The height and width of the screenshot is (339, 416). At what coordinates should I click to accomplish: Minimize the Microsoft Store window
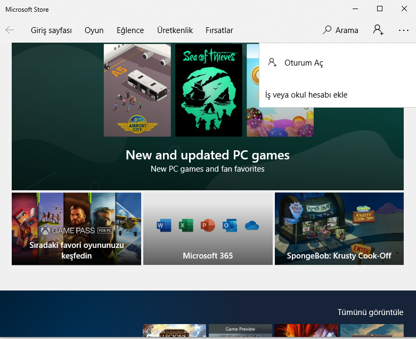pyautogui.click(x=355, y=9)
